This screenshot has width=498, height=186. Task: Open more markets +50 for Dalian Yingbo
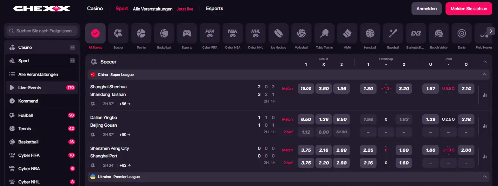(125, 135)
